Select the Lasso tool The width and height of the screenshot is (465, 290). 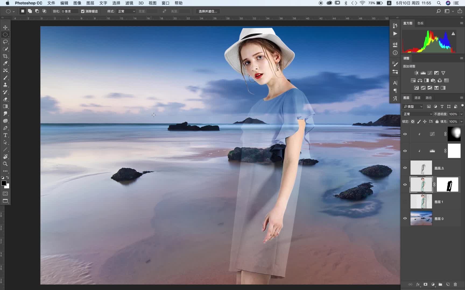tap(5, 42)
